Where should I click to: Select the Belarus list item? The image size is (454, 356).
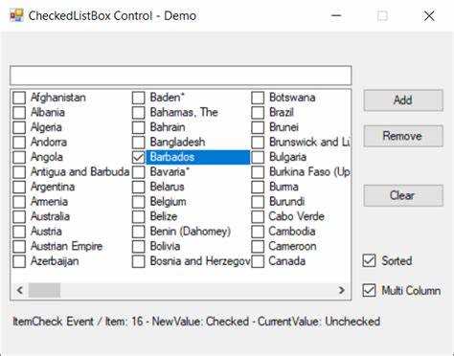click(167, 187)
